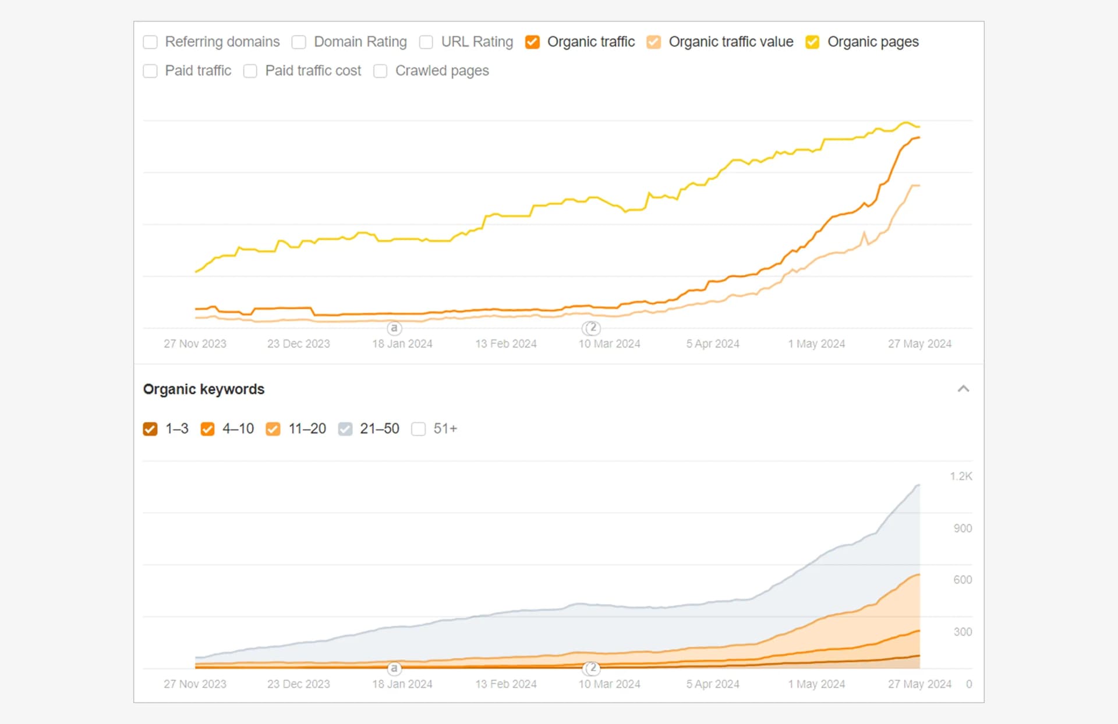Click the Organic keywords heading
Viewport: 1118px width, 724px height.
pyautogui.click(x=204, y=389)
